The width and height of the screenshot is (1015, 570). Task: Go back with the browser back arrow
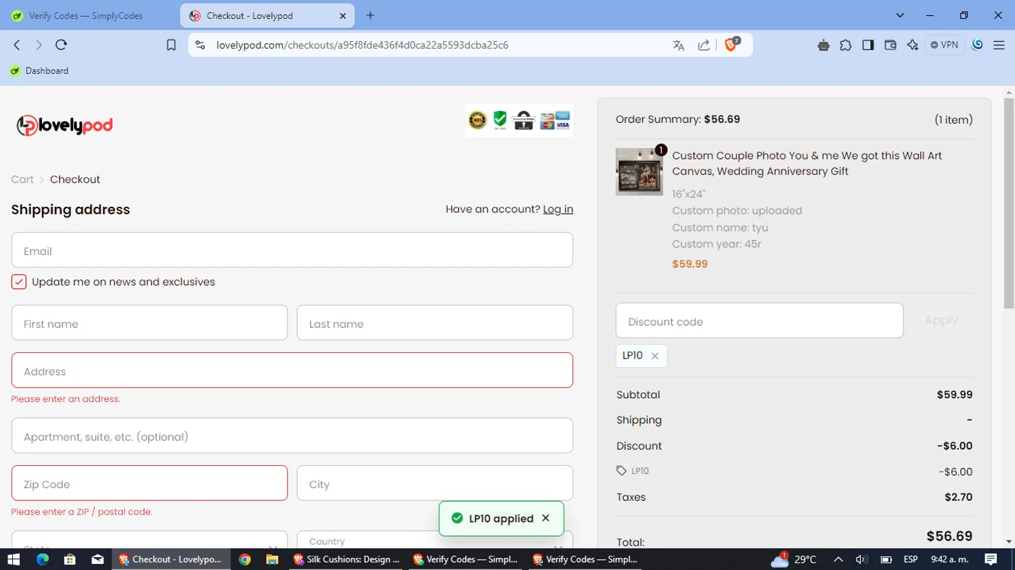[x=17, y=45]
